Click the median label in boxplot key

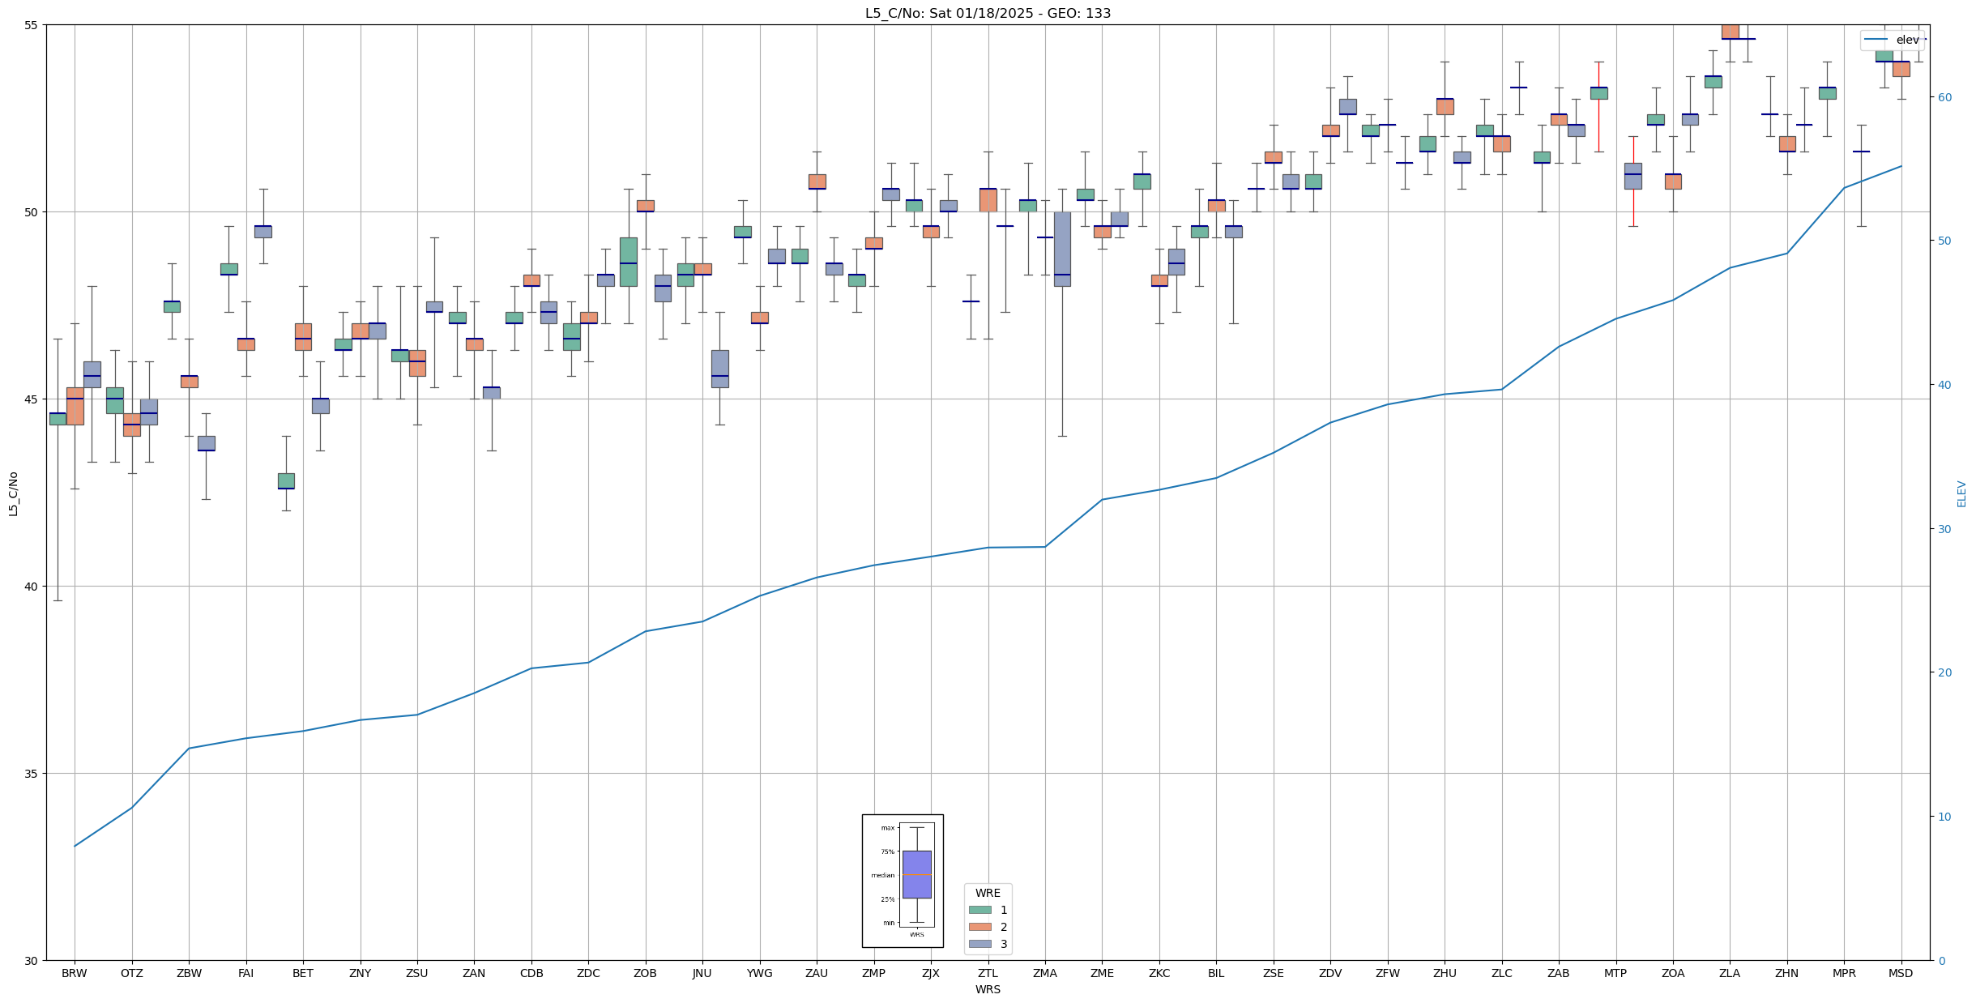[x=883, y=875]
